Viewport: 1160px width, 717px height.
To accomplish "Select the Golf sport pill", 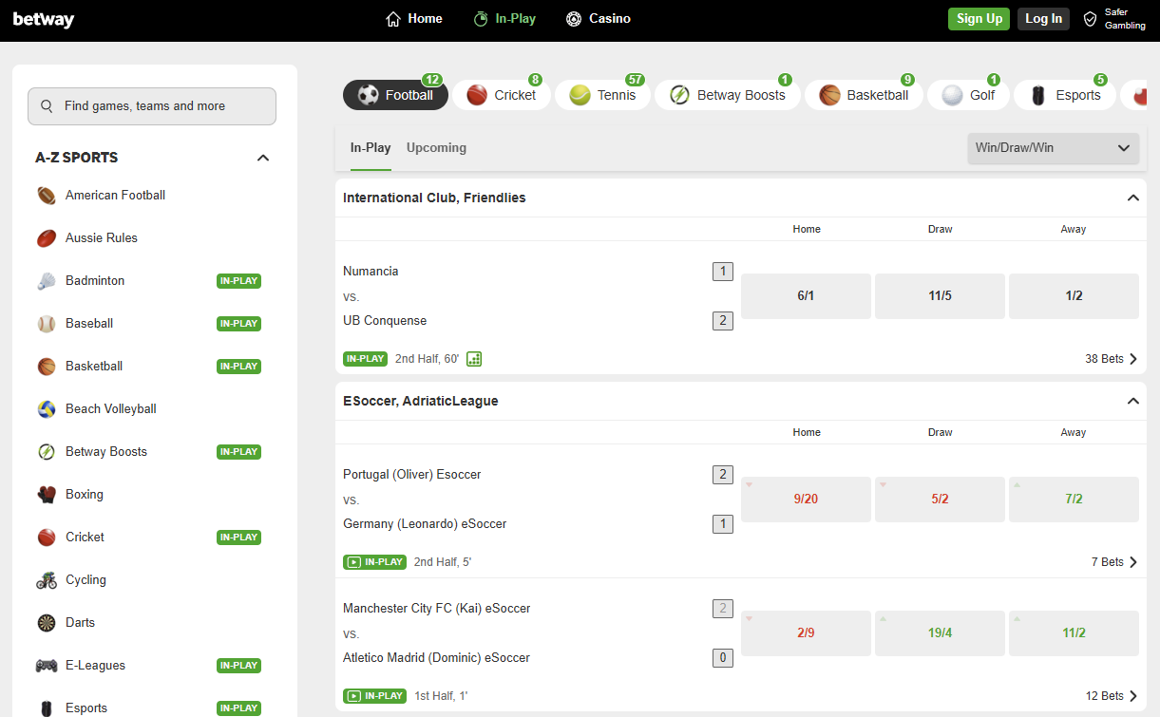I will [x=968, y=95].
